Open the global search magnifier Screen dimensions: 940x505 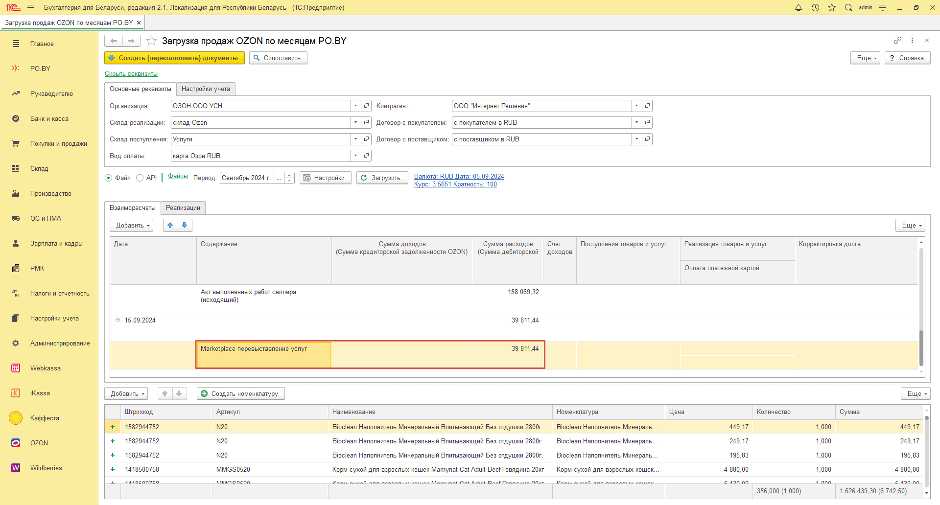click(848, 7)
